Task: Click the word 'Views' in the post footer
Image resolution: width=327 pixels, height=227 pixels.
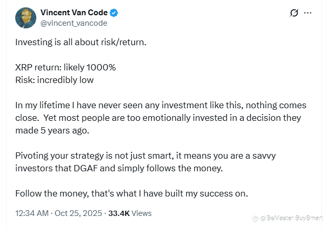Action: [141, 213]
